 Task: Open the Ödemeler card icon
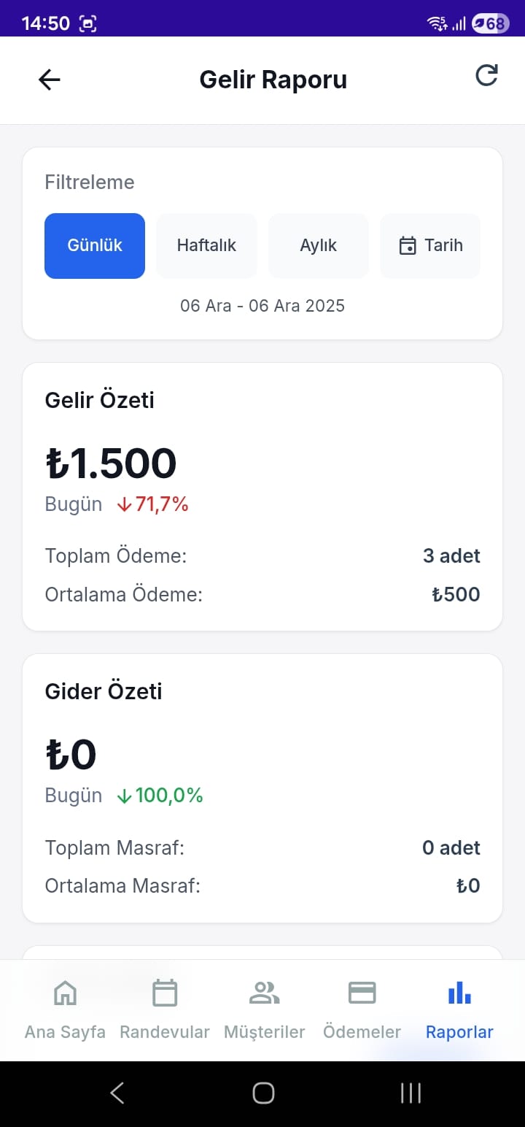click(x=362, y=993)
